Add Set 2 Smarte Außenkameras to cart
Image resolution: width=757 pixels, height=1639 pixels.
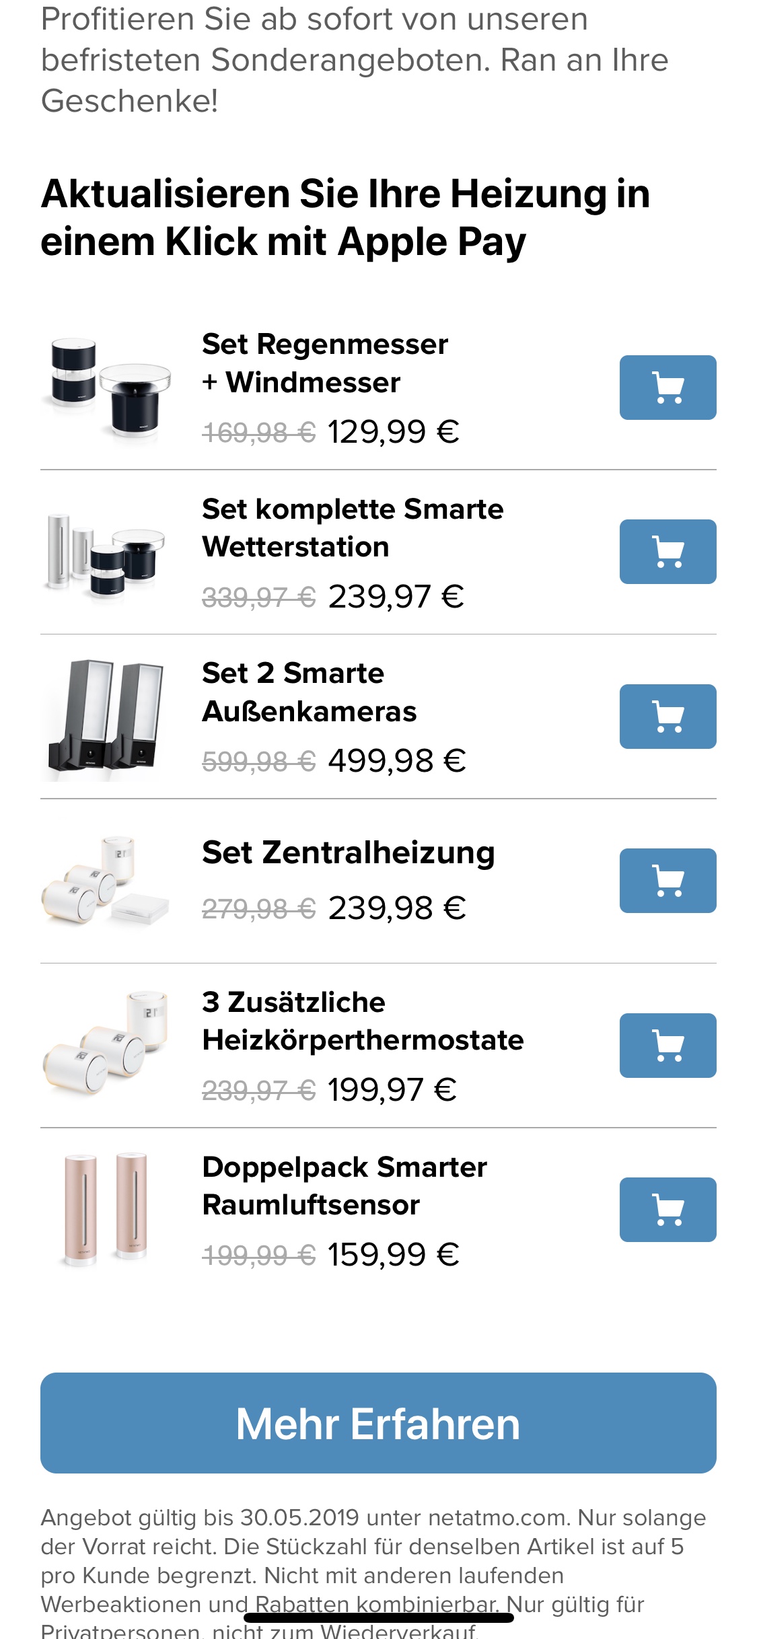pyautogui.click(x=668, y=717)
